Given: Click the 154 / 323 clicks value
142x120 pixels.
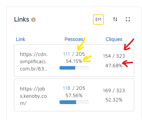Looking at the screenshot, I should 114,56.
